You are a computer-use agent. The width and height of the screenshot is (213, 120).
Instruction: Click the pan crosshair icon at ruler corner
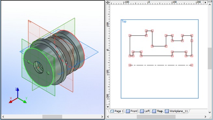coord(108,3)
